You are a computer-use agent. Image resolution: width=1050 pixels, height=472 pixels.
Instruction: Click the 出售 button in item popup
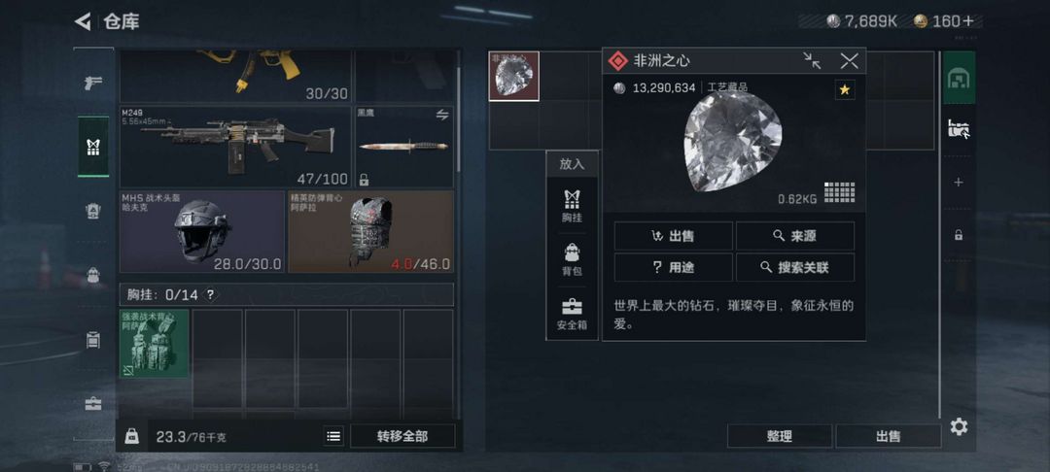673,236
